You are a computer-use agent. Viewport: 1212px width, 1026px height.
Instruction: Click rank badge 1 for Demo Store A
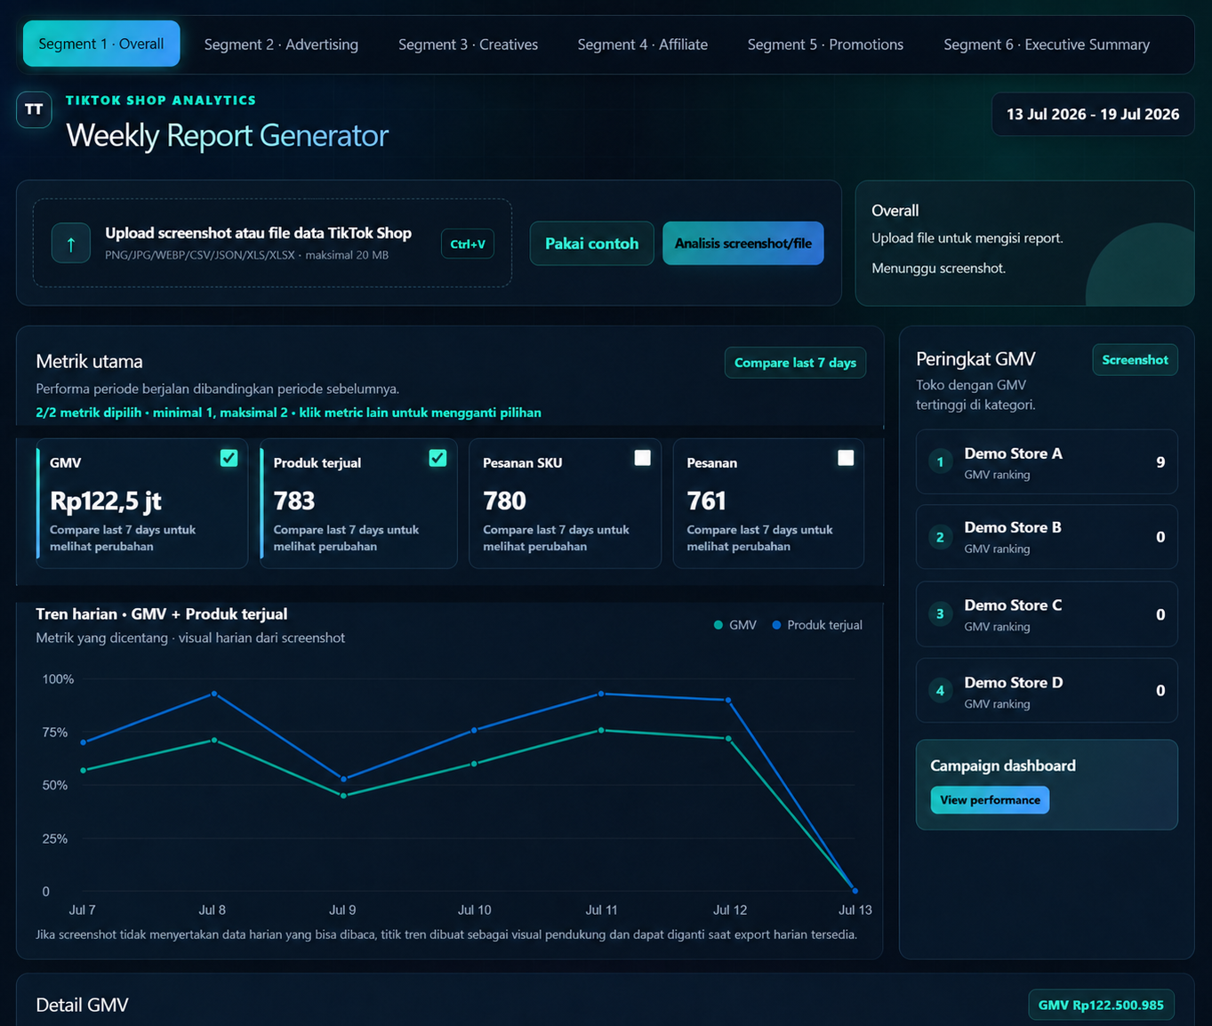coord(940,461)
